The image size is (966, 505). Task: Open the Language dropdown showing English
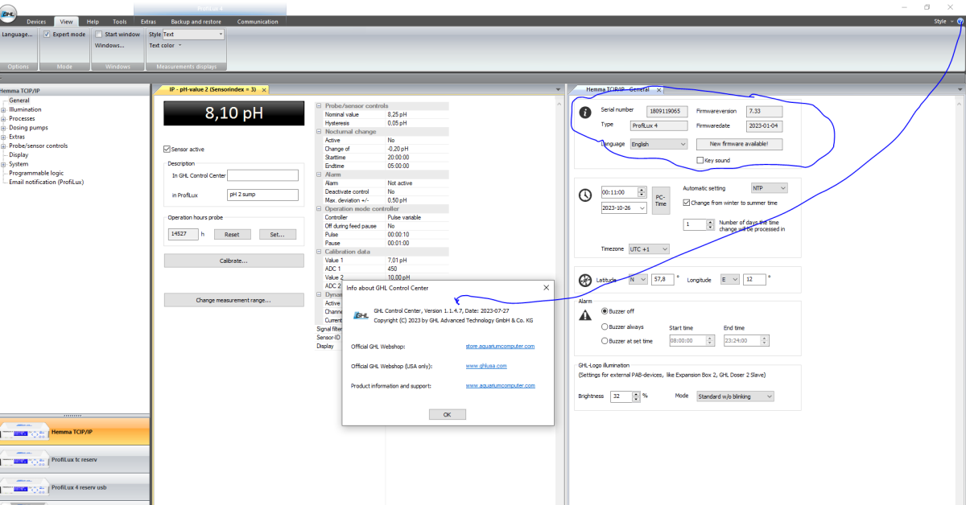click(658, 144)
